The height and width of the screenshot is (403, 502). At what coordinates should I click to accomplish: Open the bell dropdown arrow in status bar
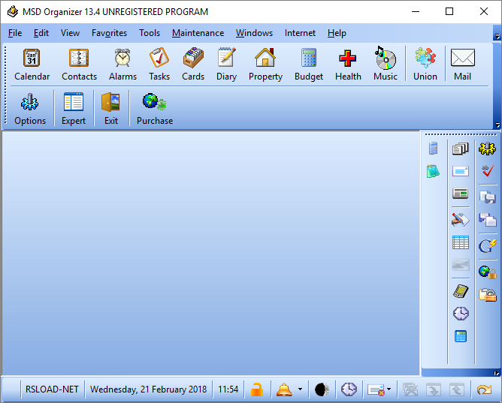(300, 389)
